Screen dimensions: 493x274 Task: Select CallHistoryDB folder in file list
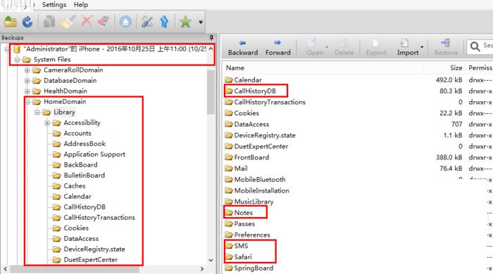[x=255, y=91]
